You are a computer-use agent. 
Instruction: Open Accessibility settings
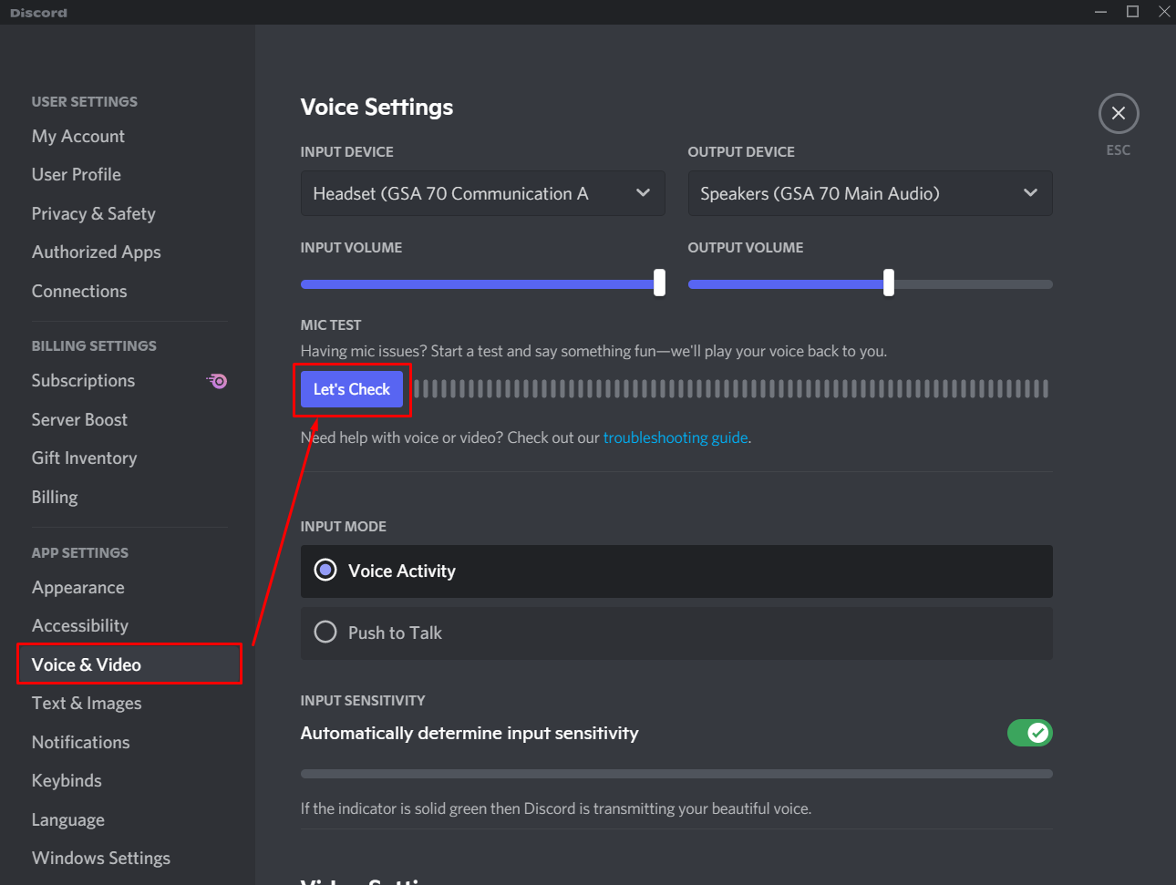click(x=80, y=625)
